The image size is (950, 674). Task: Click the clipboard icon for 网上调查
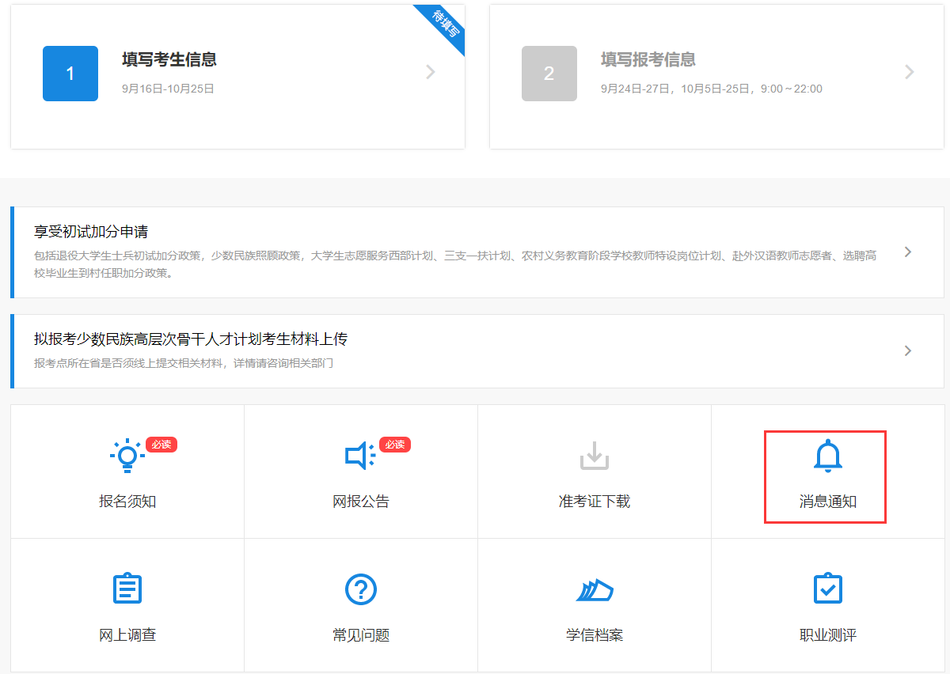pos(127,589)
